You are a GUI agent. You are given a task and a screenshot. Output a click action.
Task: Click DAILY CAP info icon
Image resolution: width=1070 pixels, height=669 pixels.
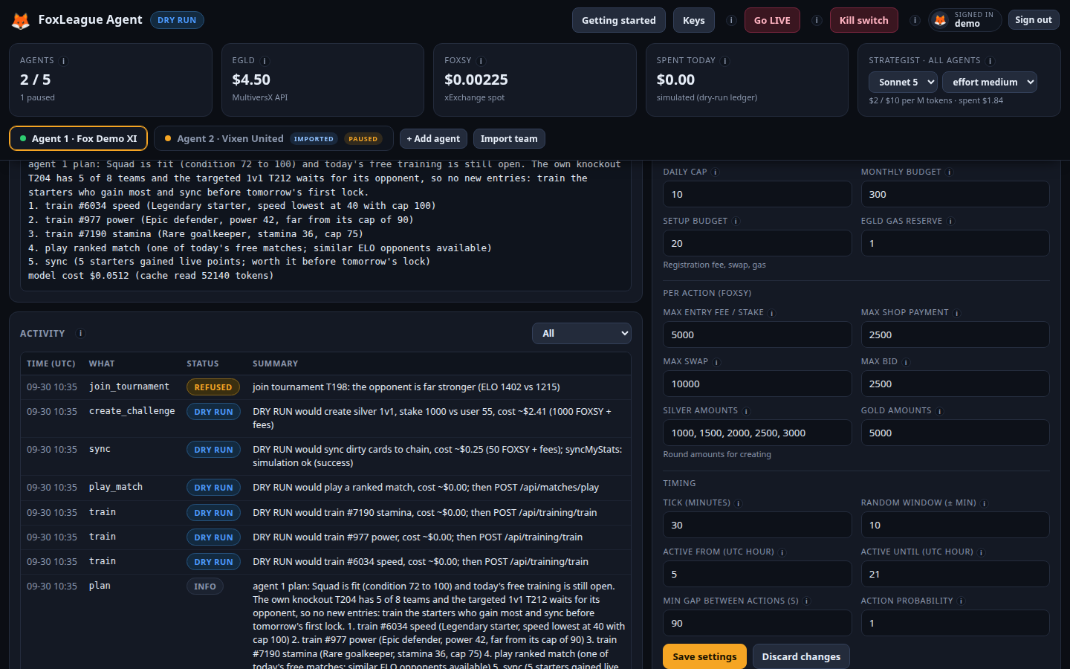click(x=716, y=172)
